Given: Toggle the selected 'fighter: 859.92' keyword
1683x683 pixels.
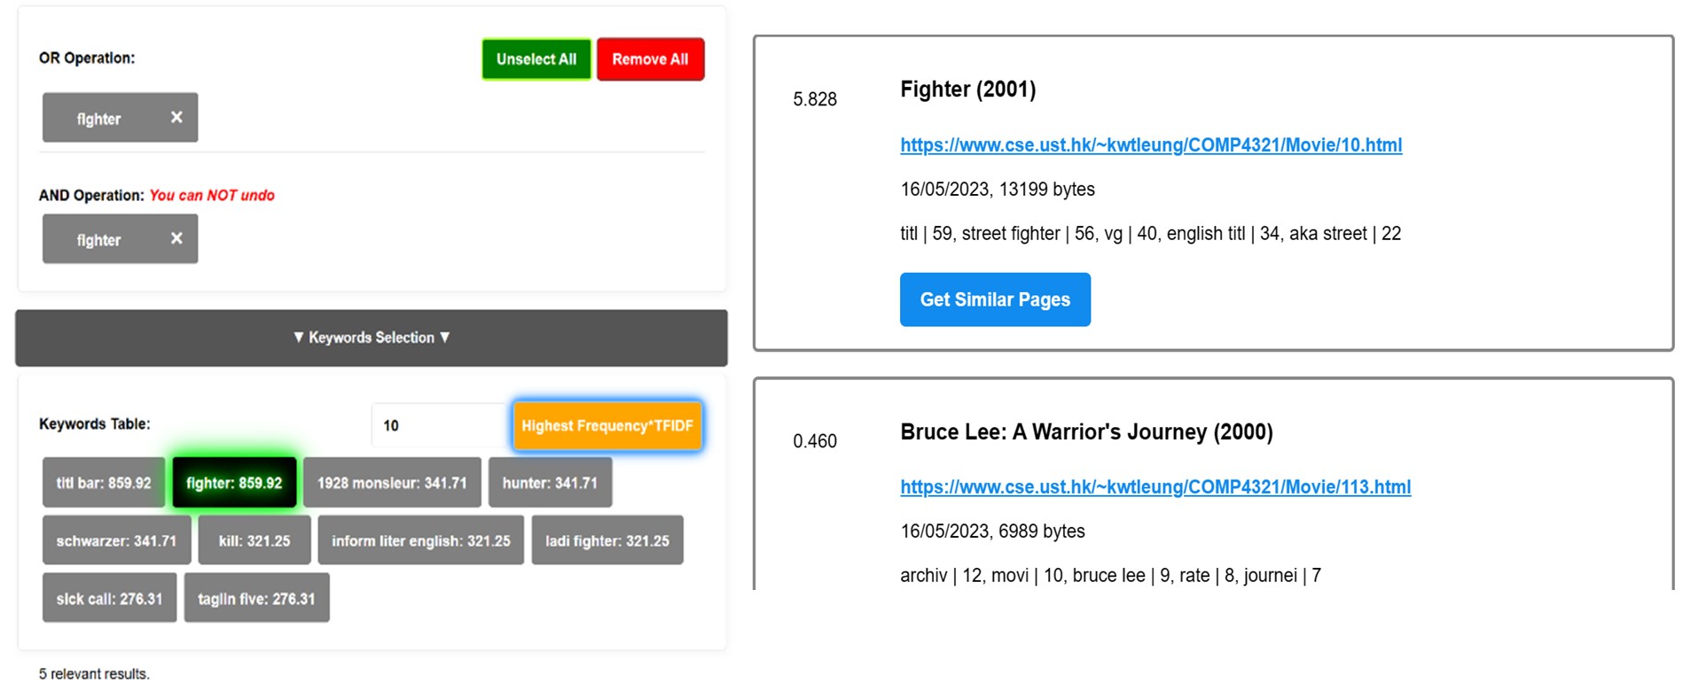Looking at the screenshot, I should coord(234,483).
